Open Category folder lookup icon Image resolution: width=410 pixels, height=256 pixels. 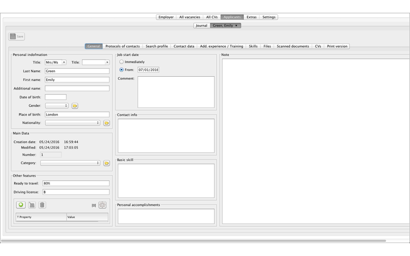pyautogui.click(x=107, y=163)
